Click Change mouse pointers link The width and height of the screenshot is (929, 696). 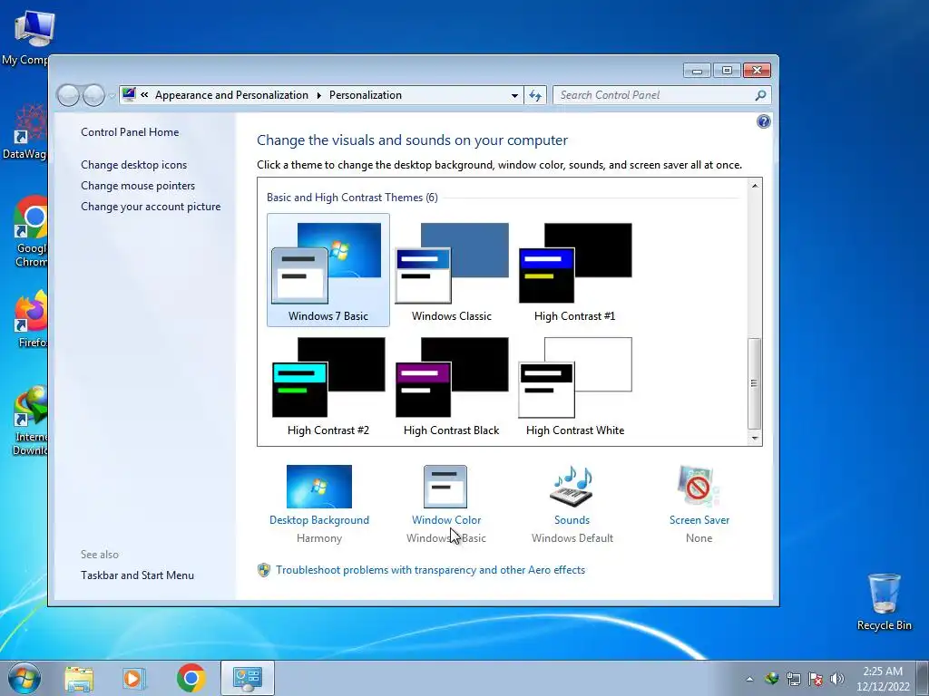point(138,185)
